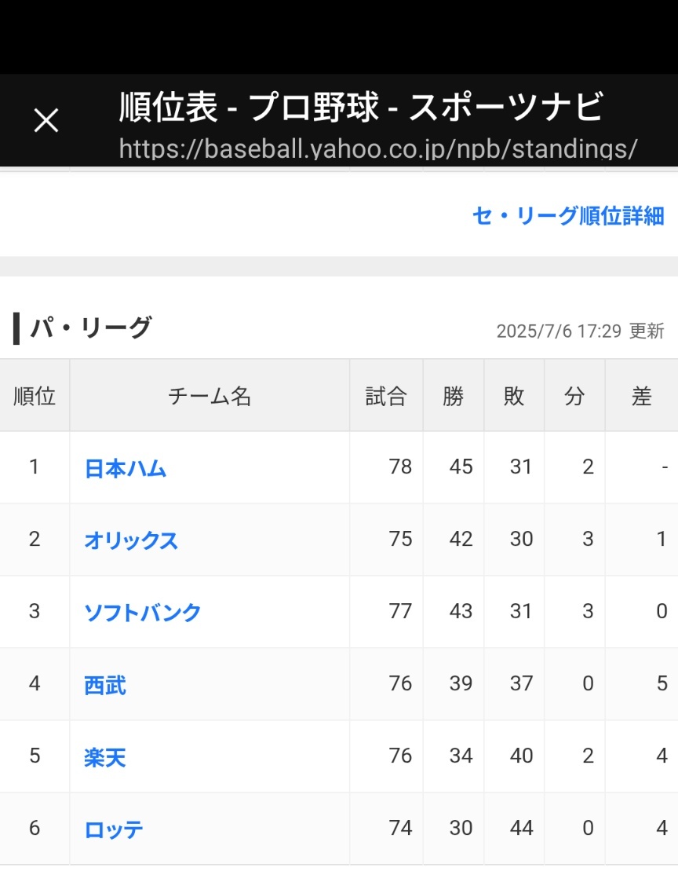Open the 日本ハム team page
The image size is (678, 886).
tap(126, 469)
